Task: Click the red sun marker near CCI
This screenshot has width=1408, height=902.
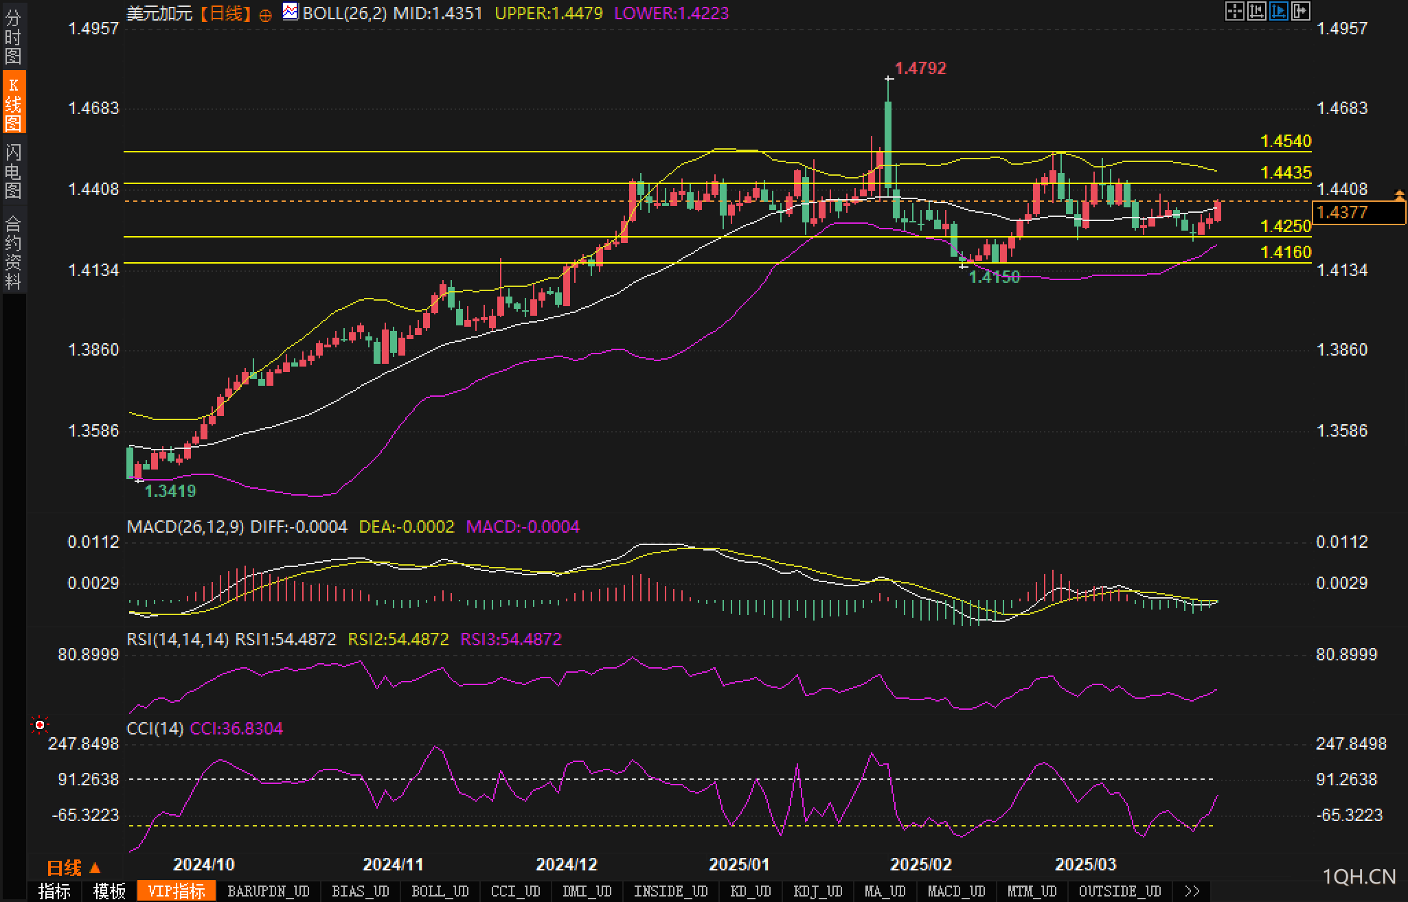Action: [x=40, y=725]
